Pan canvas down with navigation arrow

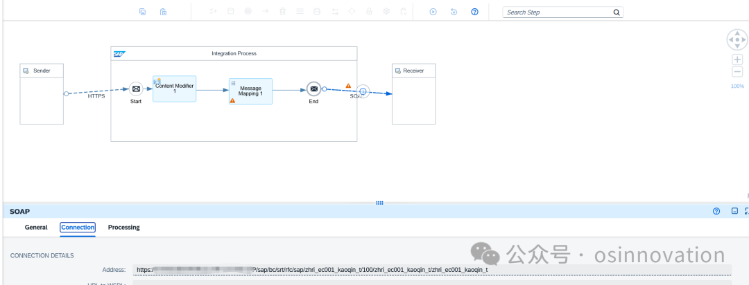737,46
